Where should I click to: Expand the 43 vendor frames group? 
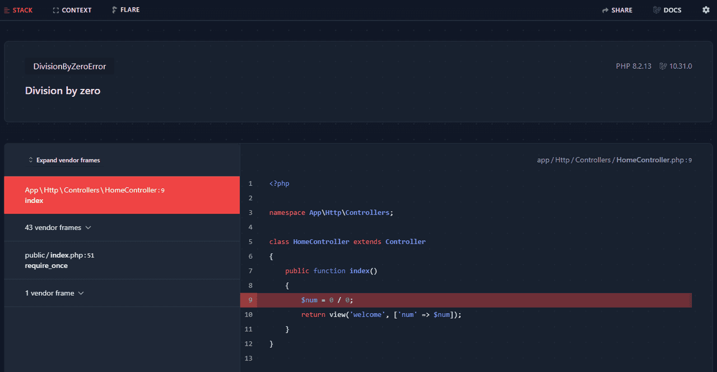58,228
